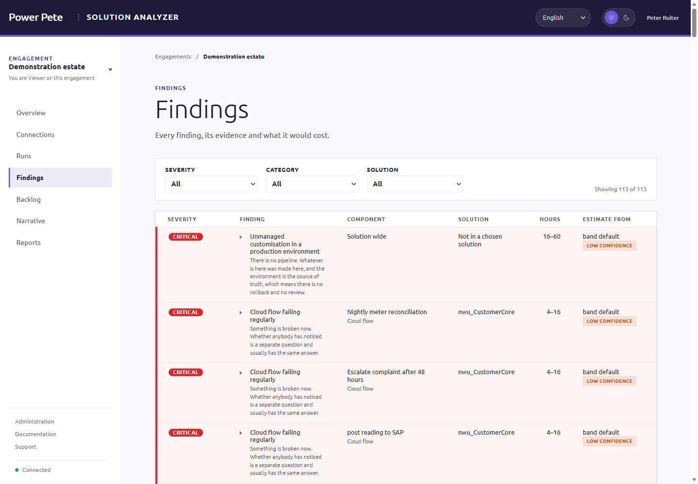698x484 pixels.
Task: Click 'Not in a chosen solution' cell
Action: click(480, 241)
